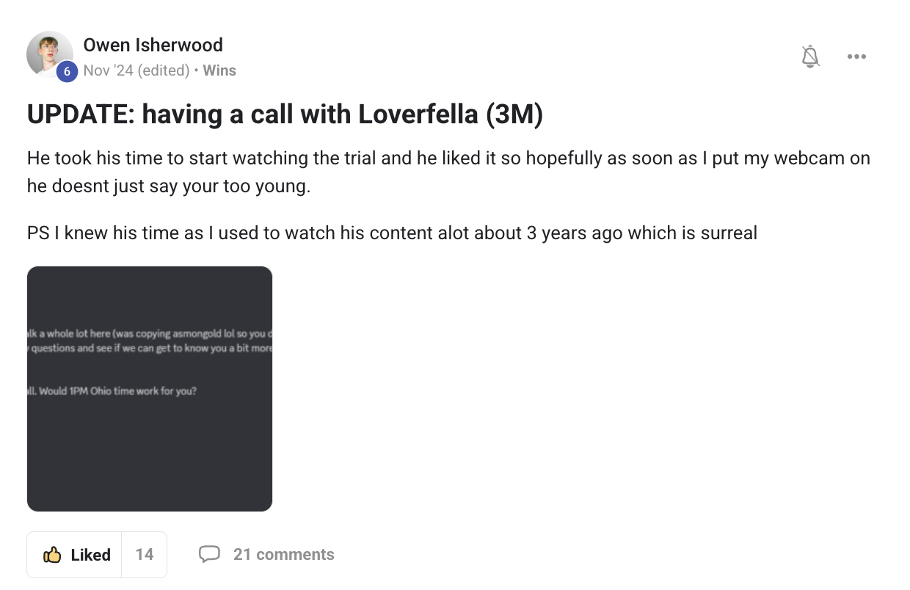910x590 pixels.
Task: Click the Nov '24 post date
Action: click(x=106, y=70)
